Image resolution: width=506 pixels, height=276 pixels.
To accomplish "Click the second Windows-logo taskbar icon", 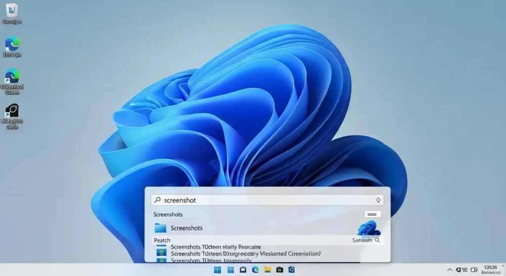I will (x=230, y=270).
